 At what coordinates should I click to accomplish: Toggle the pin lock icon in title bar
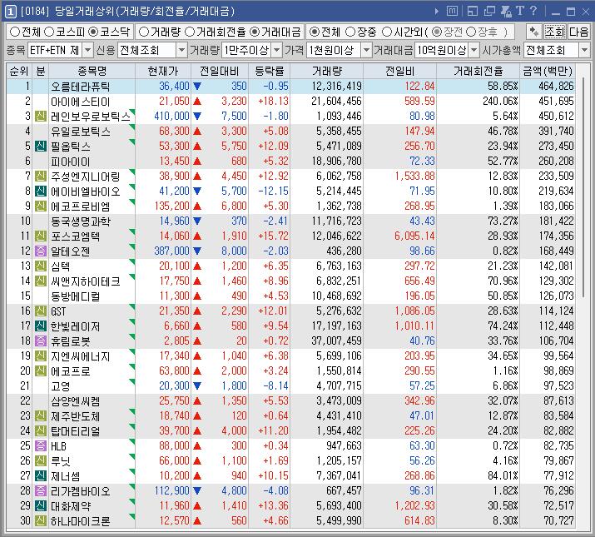[x=506, y=12]
